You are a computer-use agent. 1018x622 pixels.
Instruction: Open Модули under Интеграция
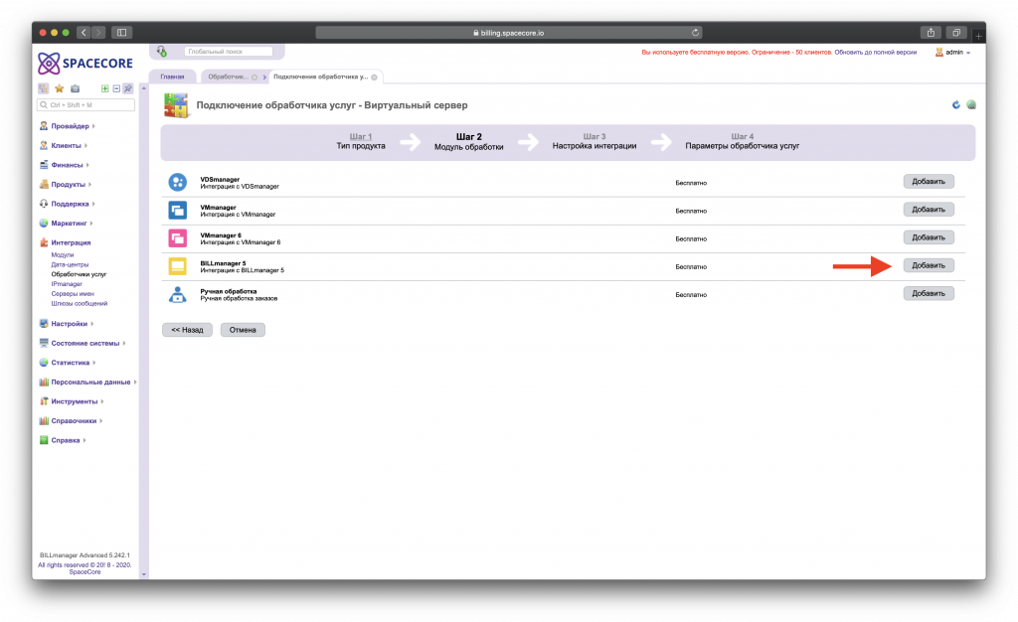click(x=63, y=255)
